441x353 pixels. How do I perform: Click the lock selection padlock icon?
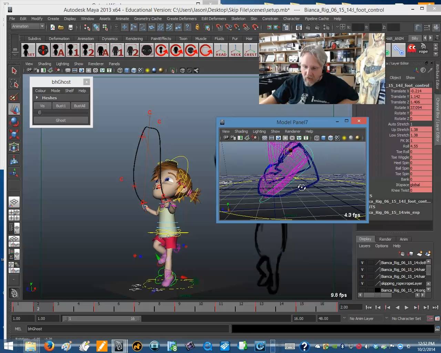[x=197, y=27]
